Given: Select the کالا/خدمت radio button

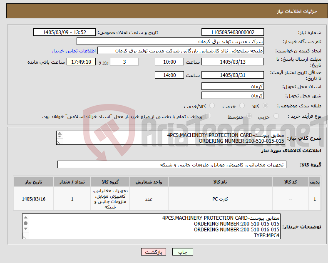Looking at the screenshot, I should point(212,106).
